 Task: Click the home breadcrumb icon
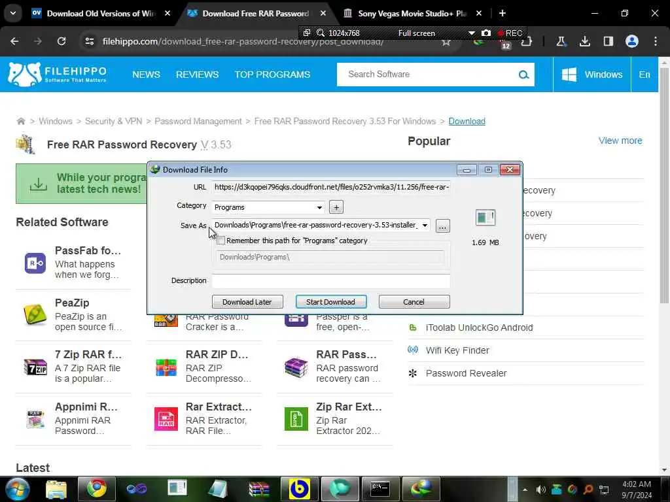click(20, 121)
